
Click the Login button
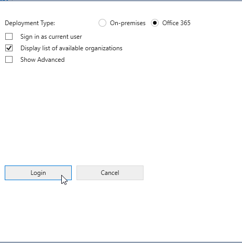coord(38,173)
